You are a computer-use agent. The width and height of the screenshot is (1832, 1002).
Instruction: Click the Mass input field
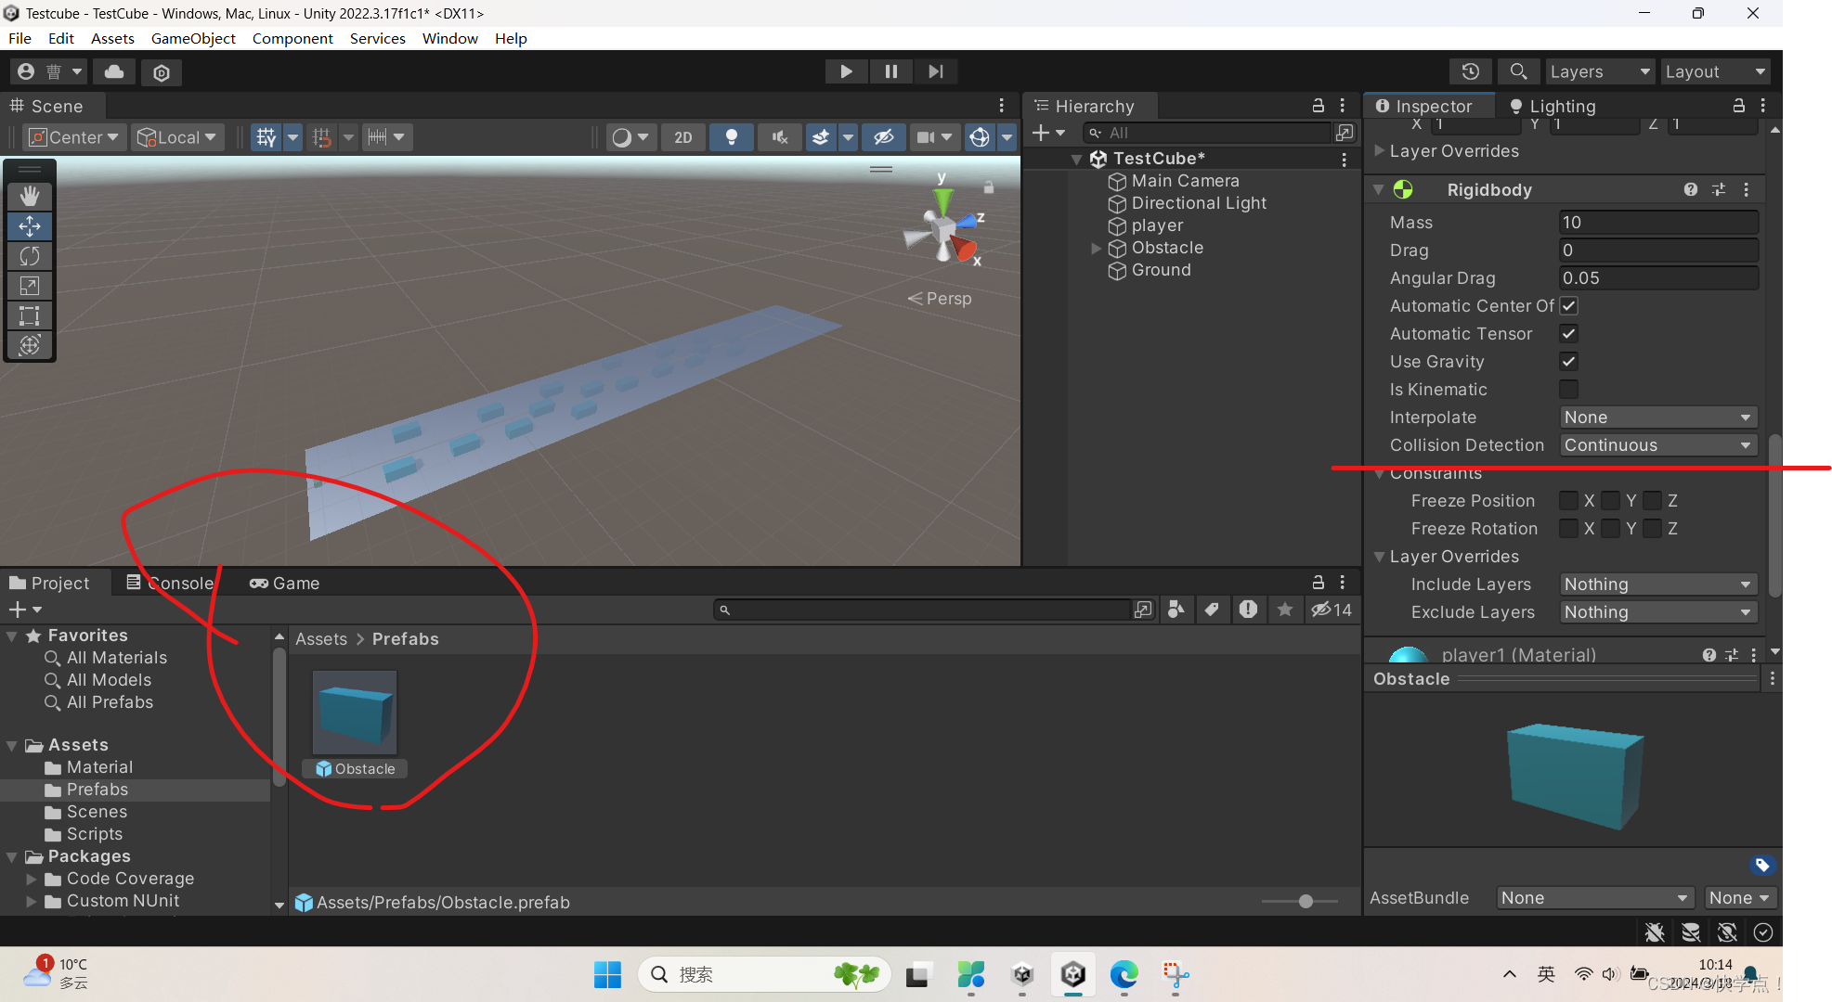point(1657,223)
